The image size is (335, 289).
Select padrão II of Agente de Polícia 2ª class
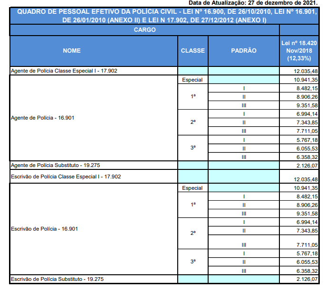(244, 122)
